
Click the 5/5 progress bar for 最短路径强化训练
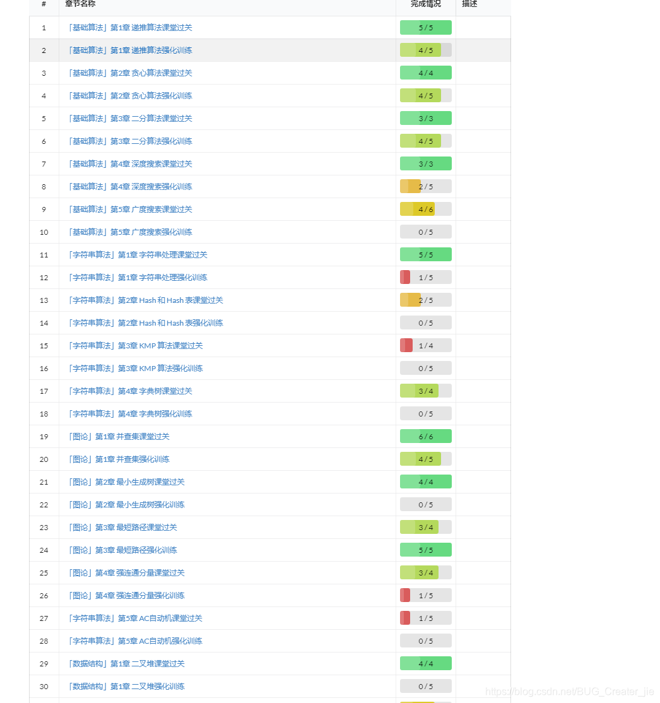426,550
